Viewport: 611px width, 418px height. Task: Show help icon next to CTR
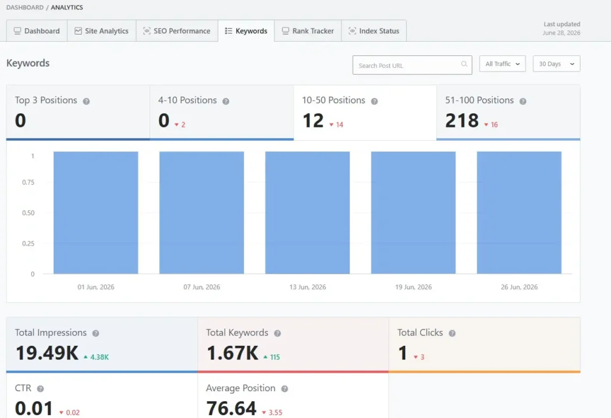click(x=40, y=389)
